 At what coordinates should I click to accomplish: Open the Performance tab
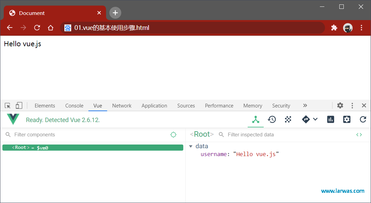(x=219, y=106)
